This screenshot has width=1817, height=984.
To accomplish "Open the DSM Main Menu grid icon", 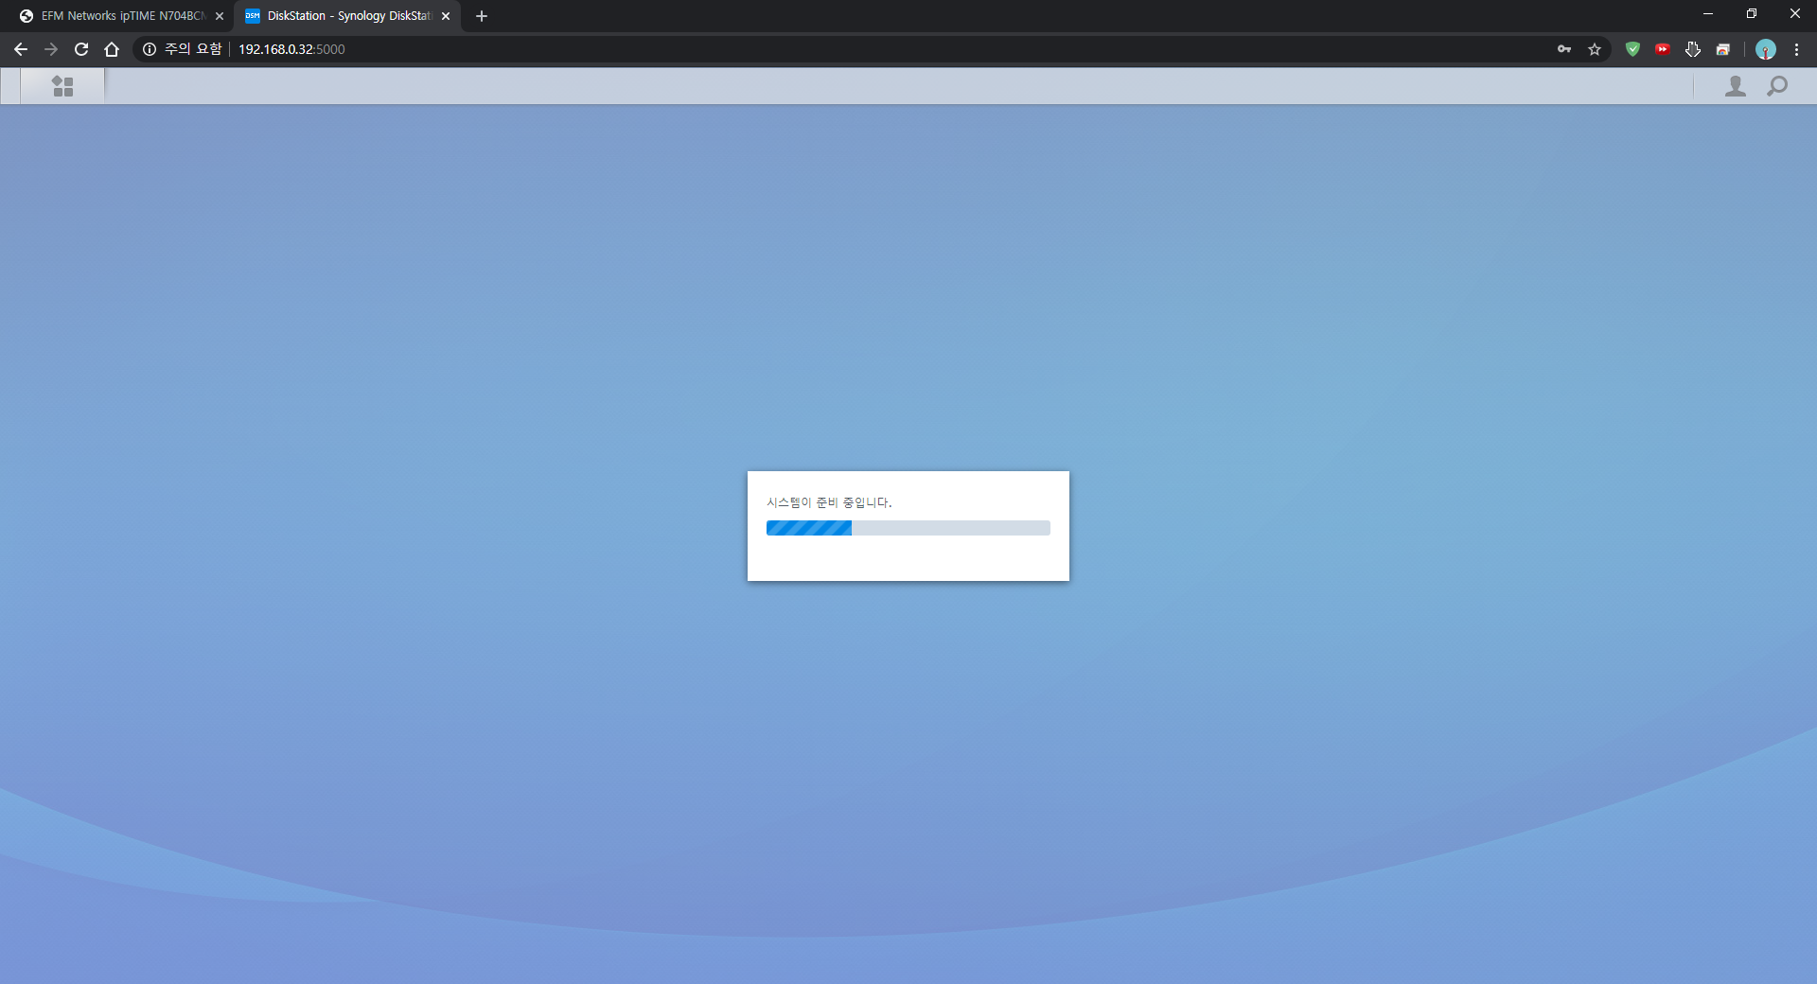I will (62, 86).
